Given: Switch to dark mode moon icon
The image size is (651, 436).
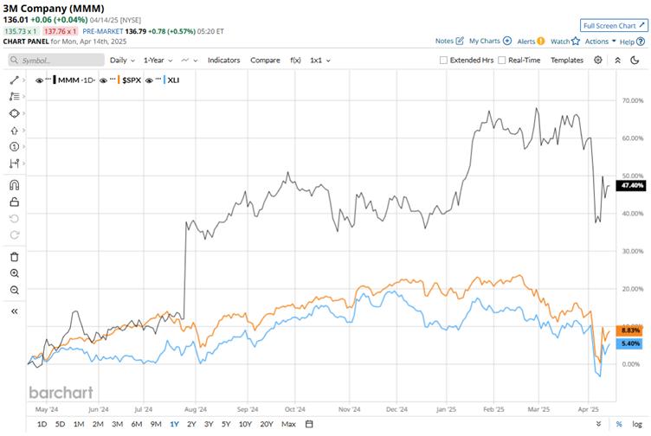Looking at the screenshot, I should tap(635, 61).
